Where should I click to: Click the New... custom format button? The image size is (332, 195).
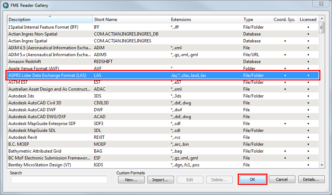coord(131,179)
